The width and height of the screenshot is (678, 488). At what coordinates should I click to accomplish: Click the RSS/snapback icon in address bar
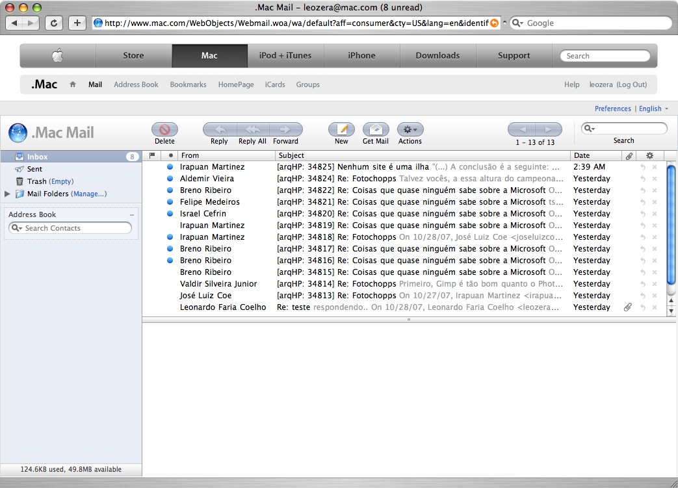tap(494, 23)
